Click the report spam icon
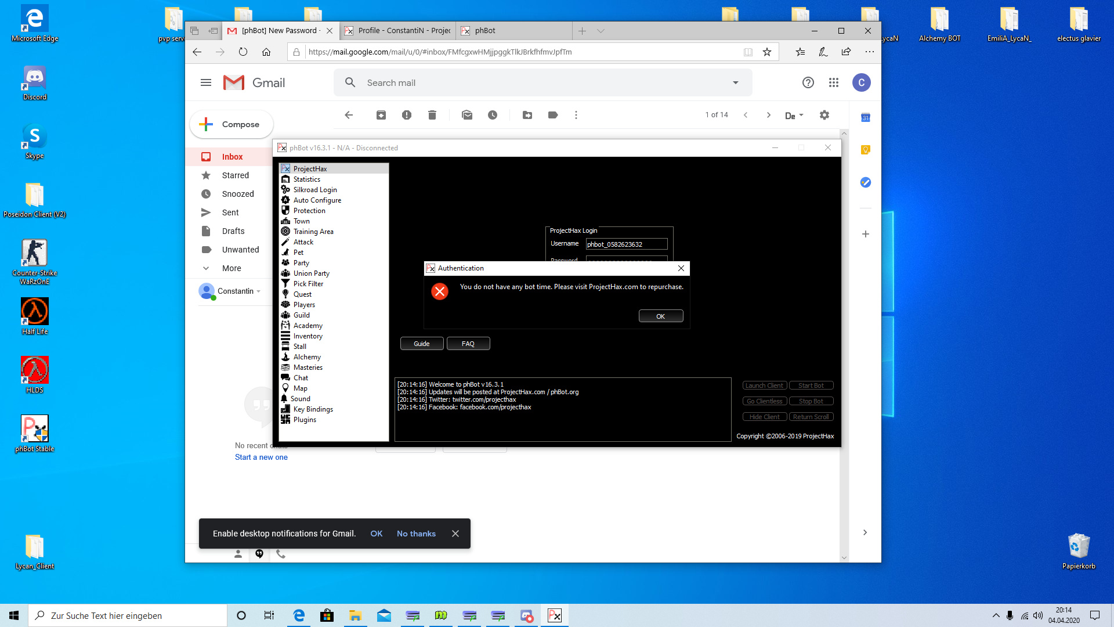1114x627 pixels. (407, 115)
